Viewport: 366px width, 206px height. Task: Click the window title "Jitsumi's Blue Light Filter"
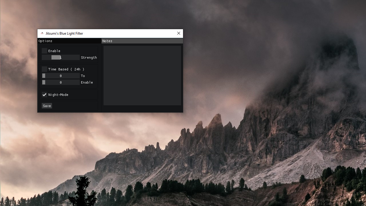click(64, 33)
